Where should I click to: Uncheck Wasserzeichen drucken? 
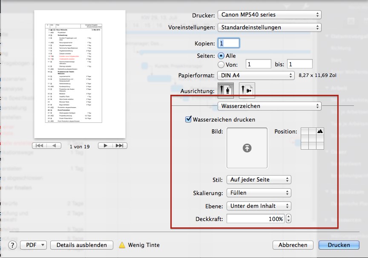[188, 120]
